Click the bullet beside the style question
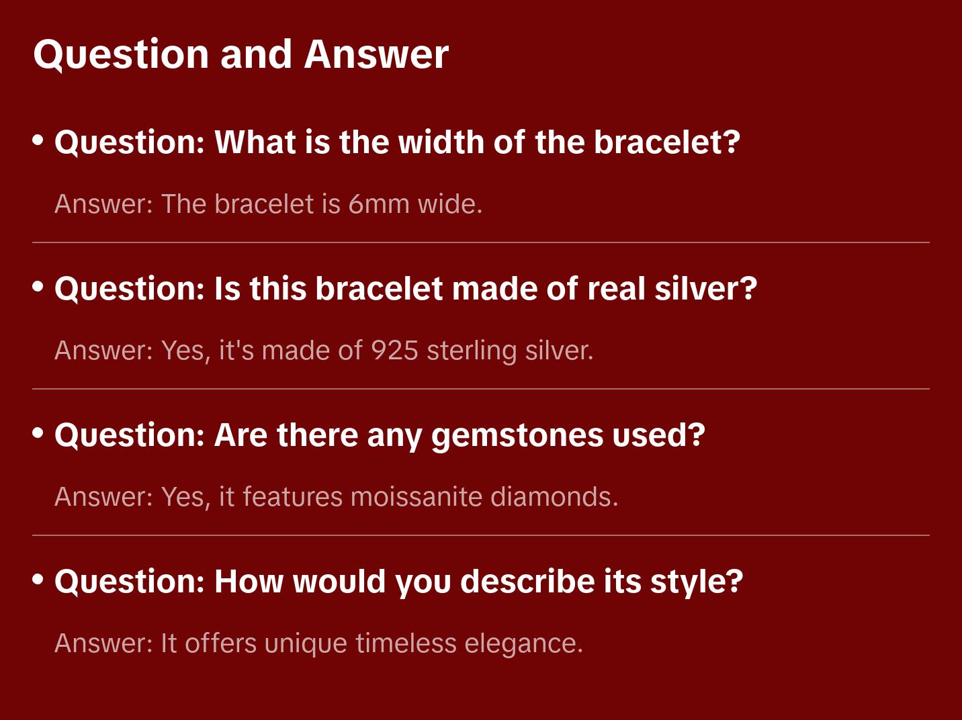The width and height of the screenshot is (962, 720). click(38, 580)
